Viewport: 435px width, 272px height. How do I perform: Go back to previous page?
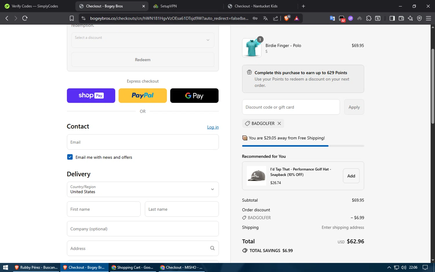pyautogui.click(x=7, y=18)
